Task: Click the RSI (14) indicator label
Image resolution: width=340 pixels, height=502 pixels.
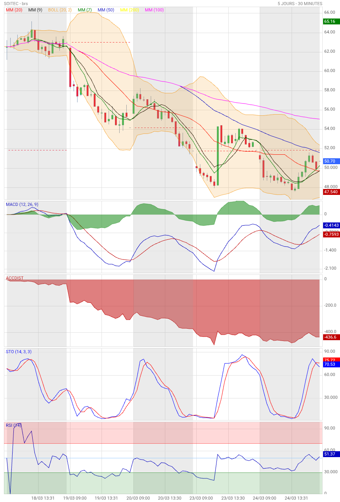Action: (x=13, y=425)
